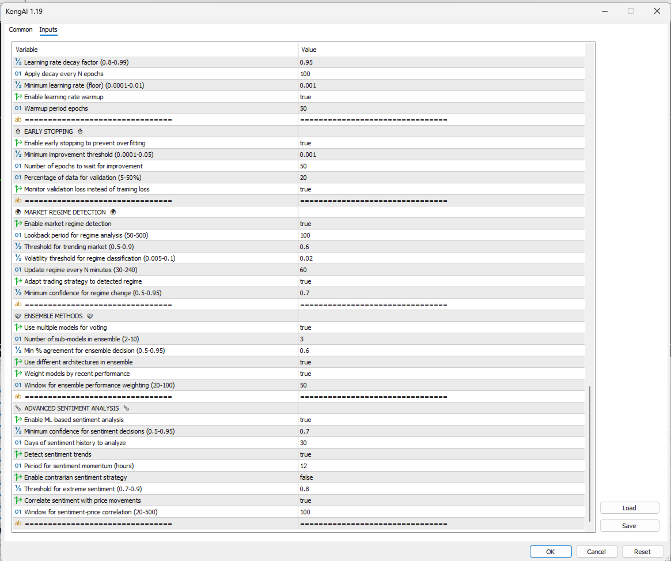671x561 pixels.
Task: Select the 'Enable ML-based sentiment analysis' row
Action: tap(298, 420)
